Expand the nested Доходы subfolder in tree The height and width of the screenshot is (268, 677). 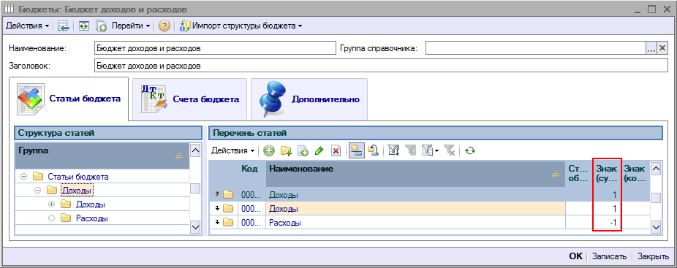pyautogui.click(x=51, y=204)
